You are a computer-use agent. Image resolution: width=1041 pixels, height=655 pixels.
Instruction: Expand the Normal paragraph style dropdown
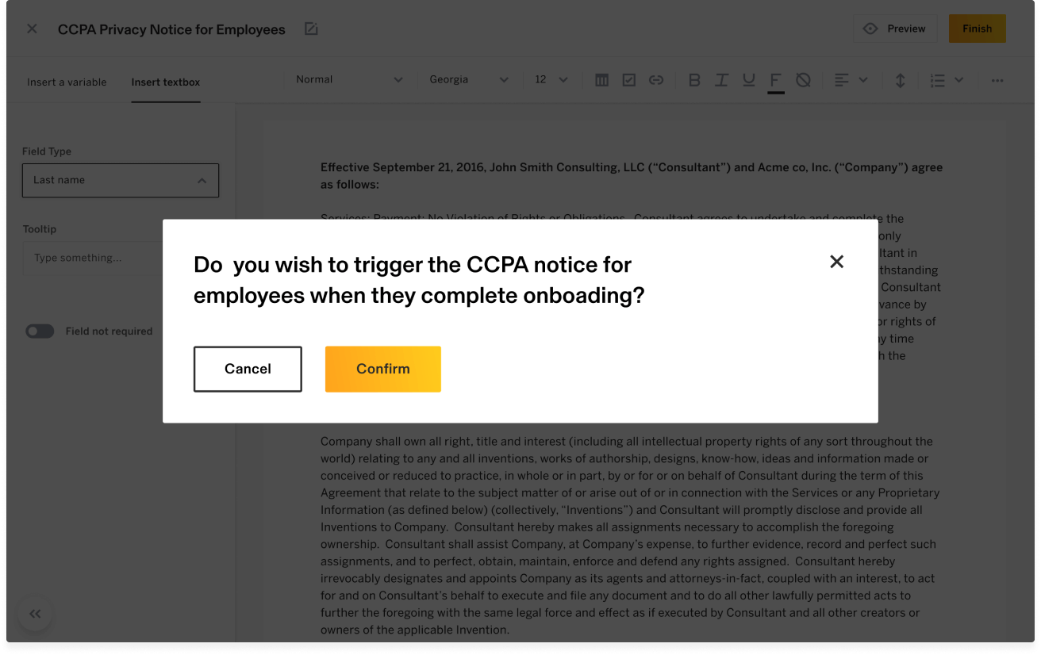pos(349,80)
